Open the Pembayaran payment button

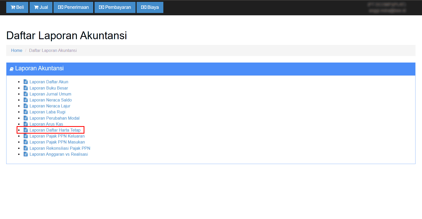tap(115, 7)
